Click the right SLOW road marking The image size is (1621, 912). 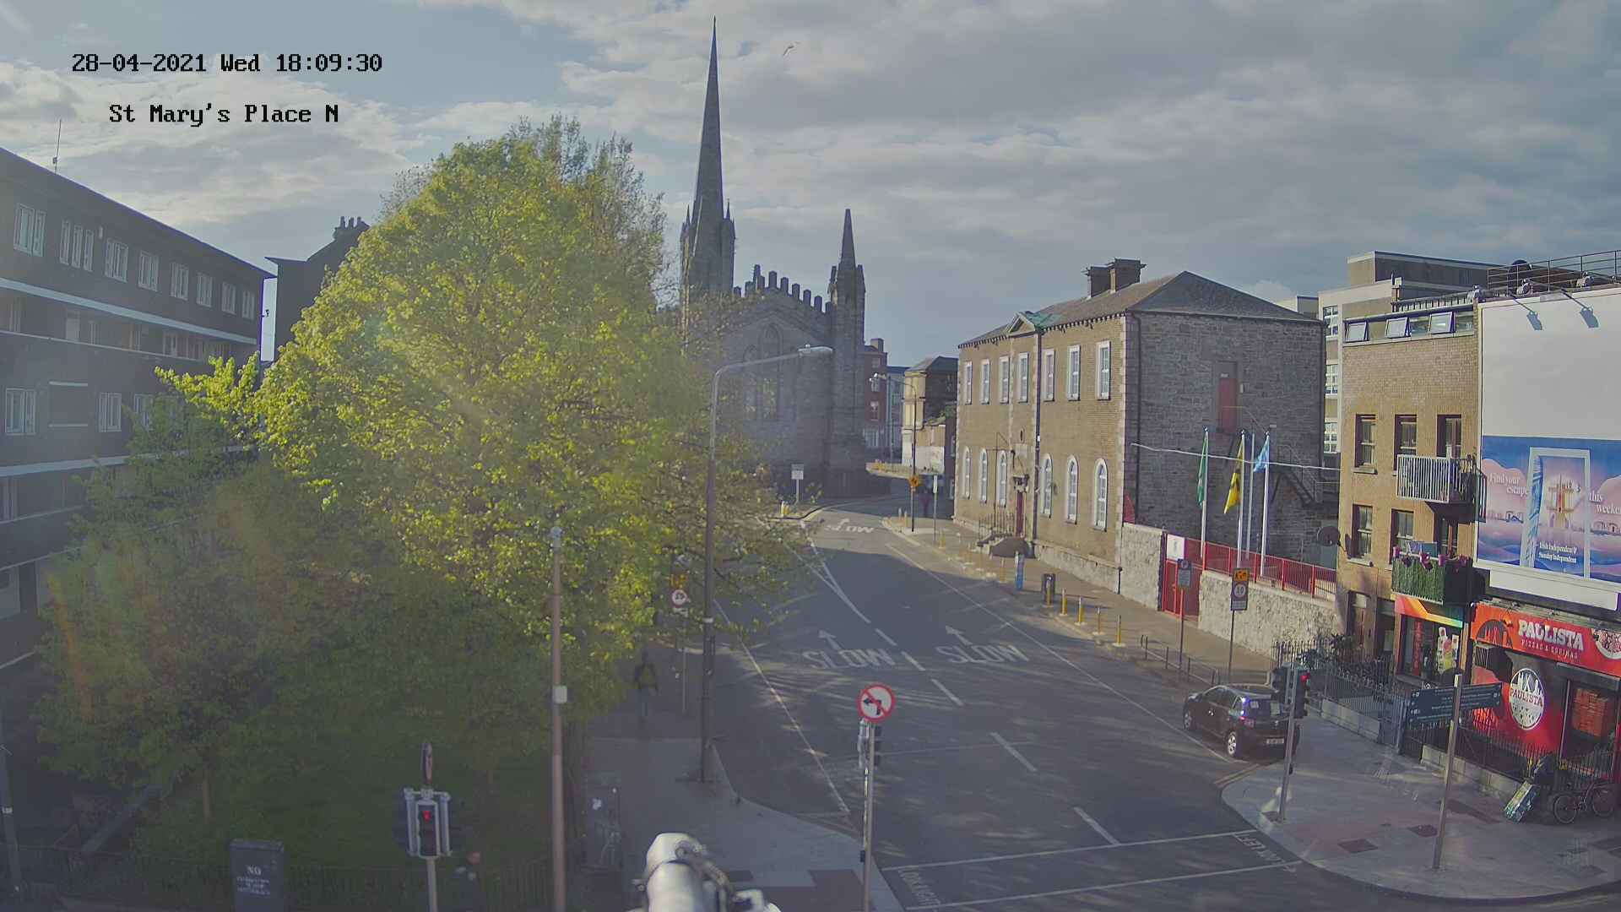(x=981, y=653)
